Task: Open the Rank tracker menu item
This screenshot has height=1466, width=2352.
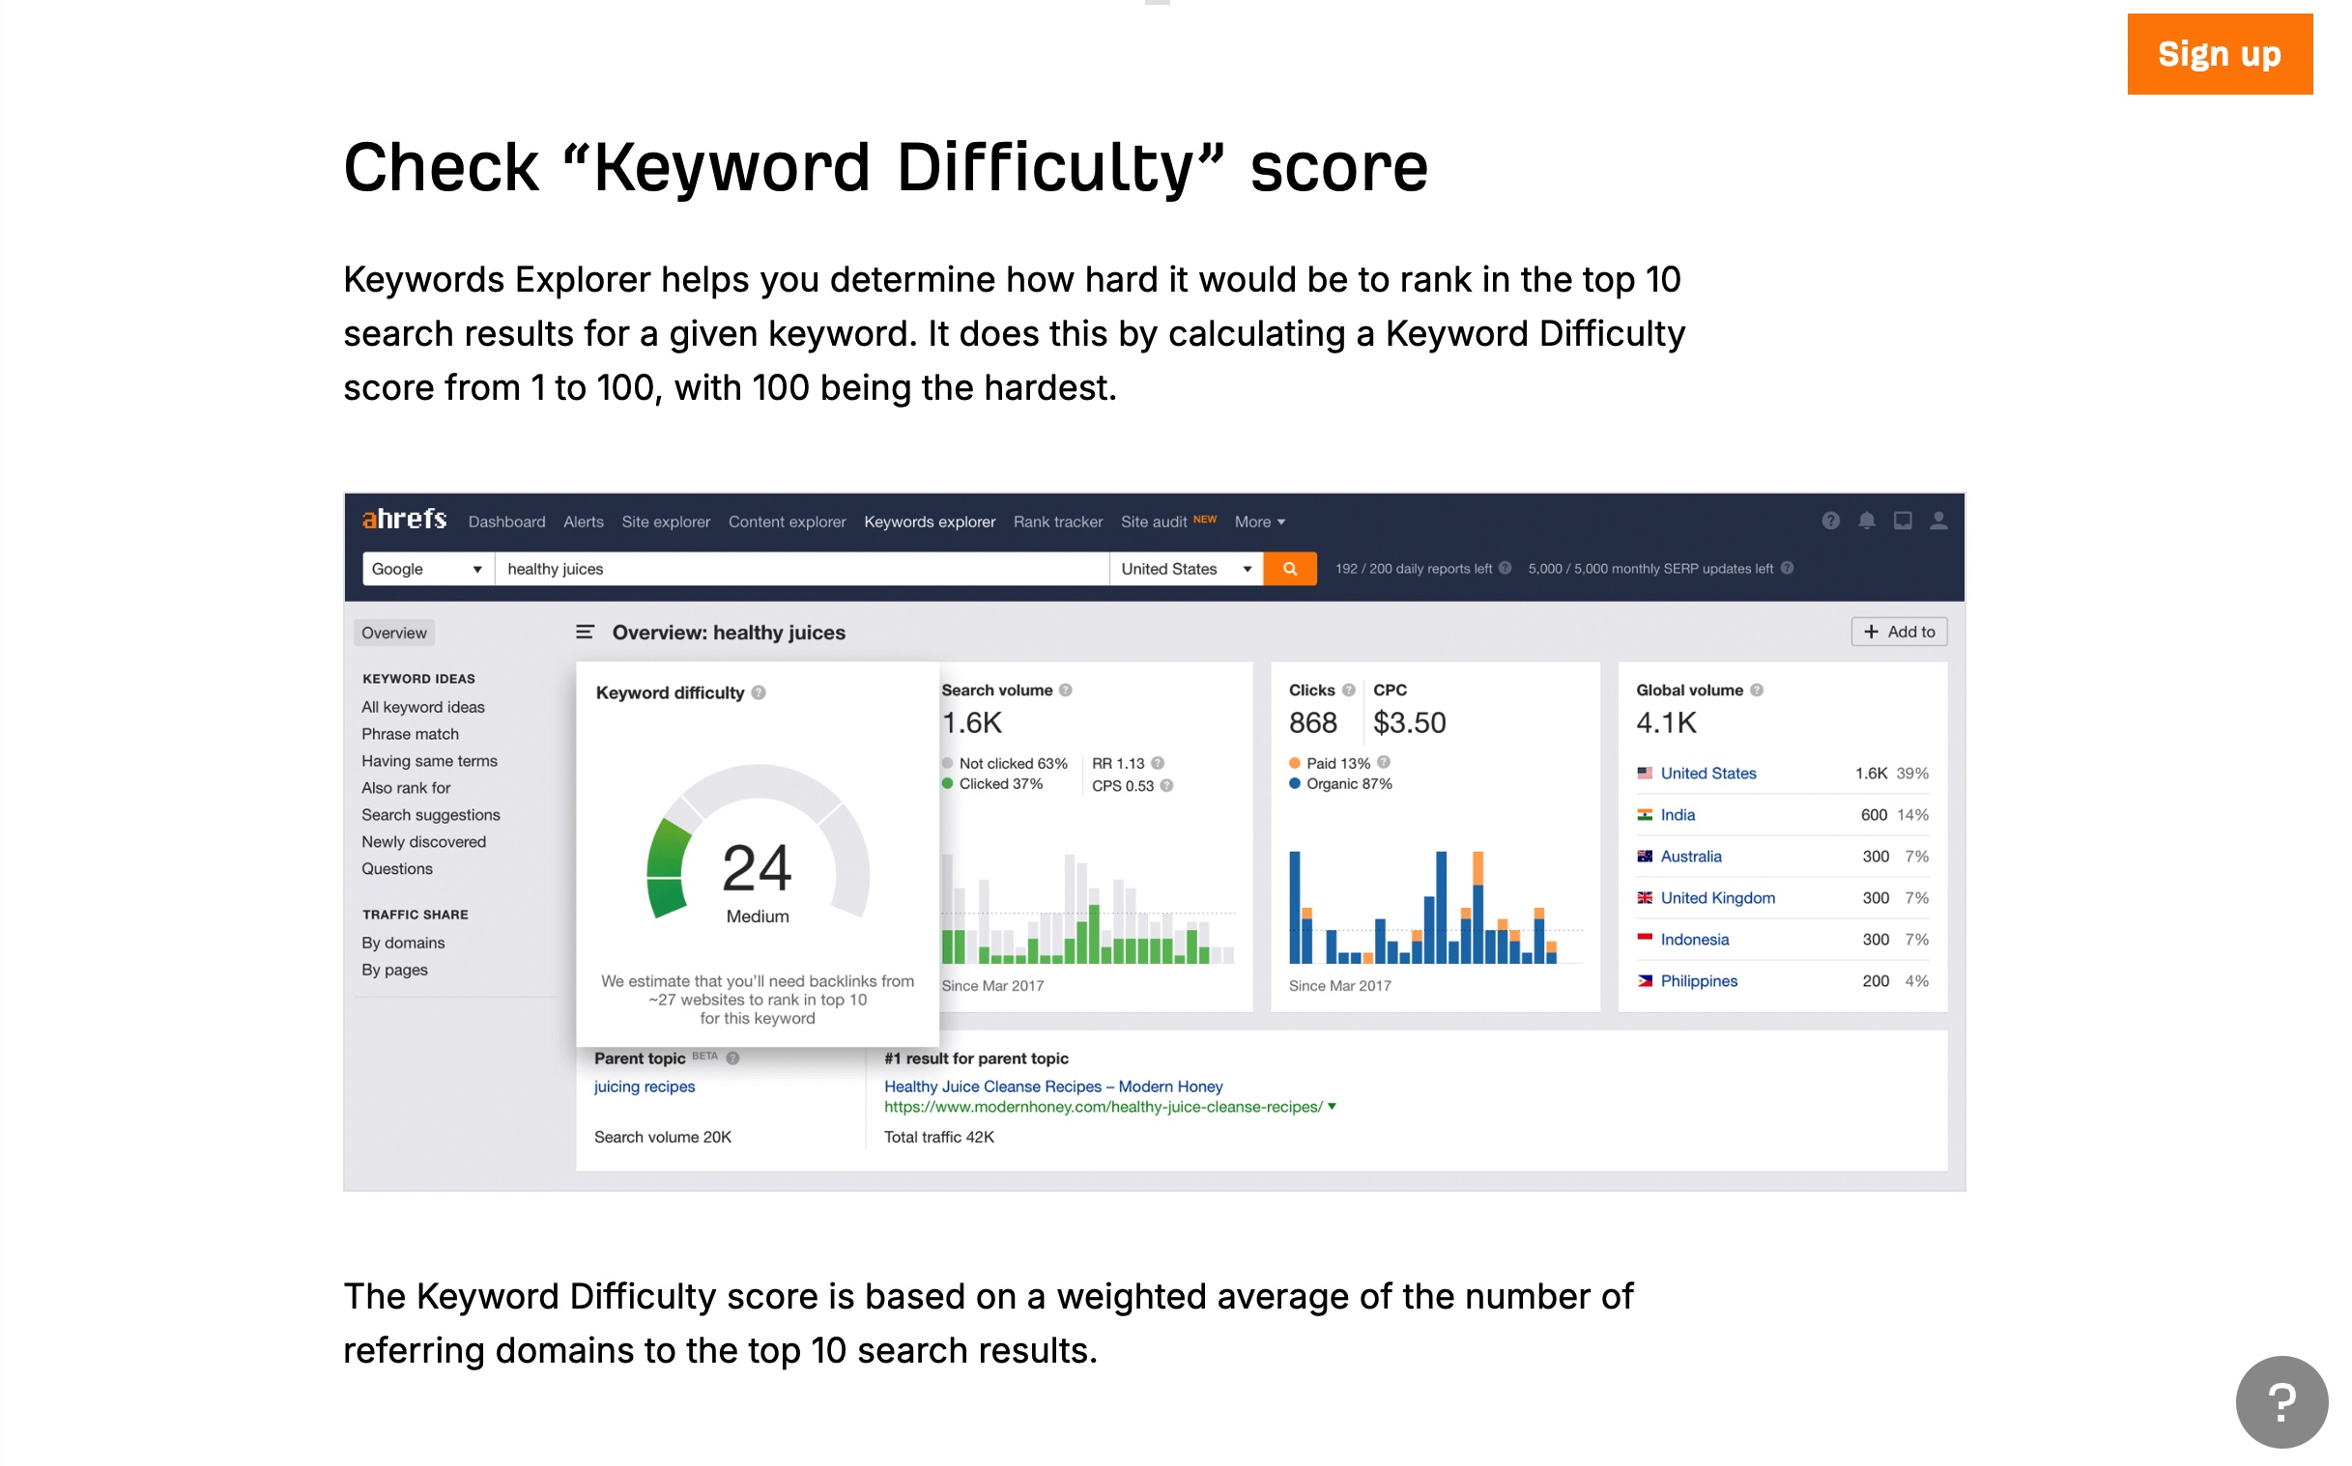Action: [1059, 522]
